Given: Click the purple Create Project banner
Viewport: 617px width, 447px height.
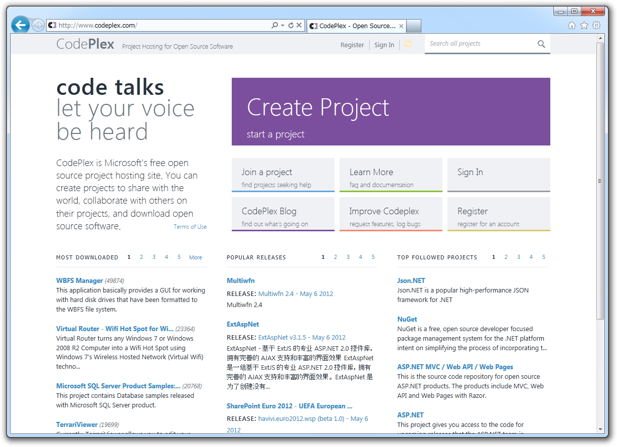Looking at the screenshot, I should (x=391, y=111).
